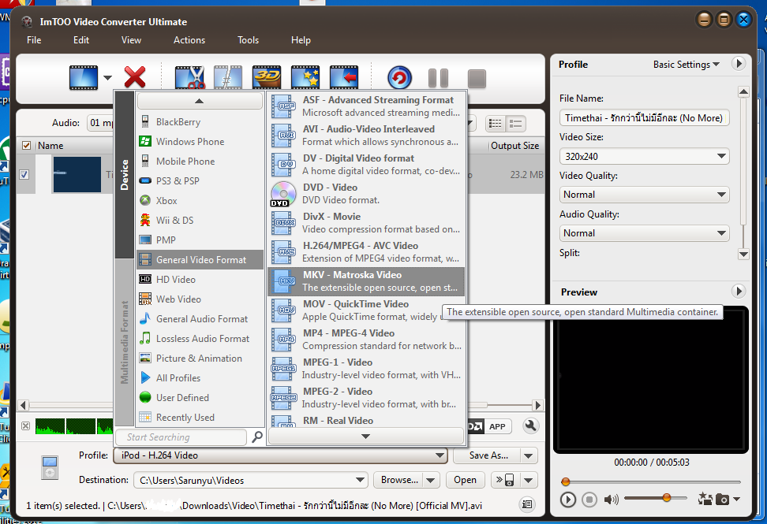
Task: Click the Save As button
Action: (488, 455)
